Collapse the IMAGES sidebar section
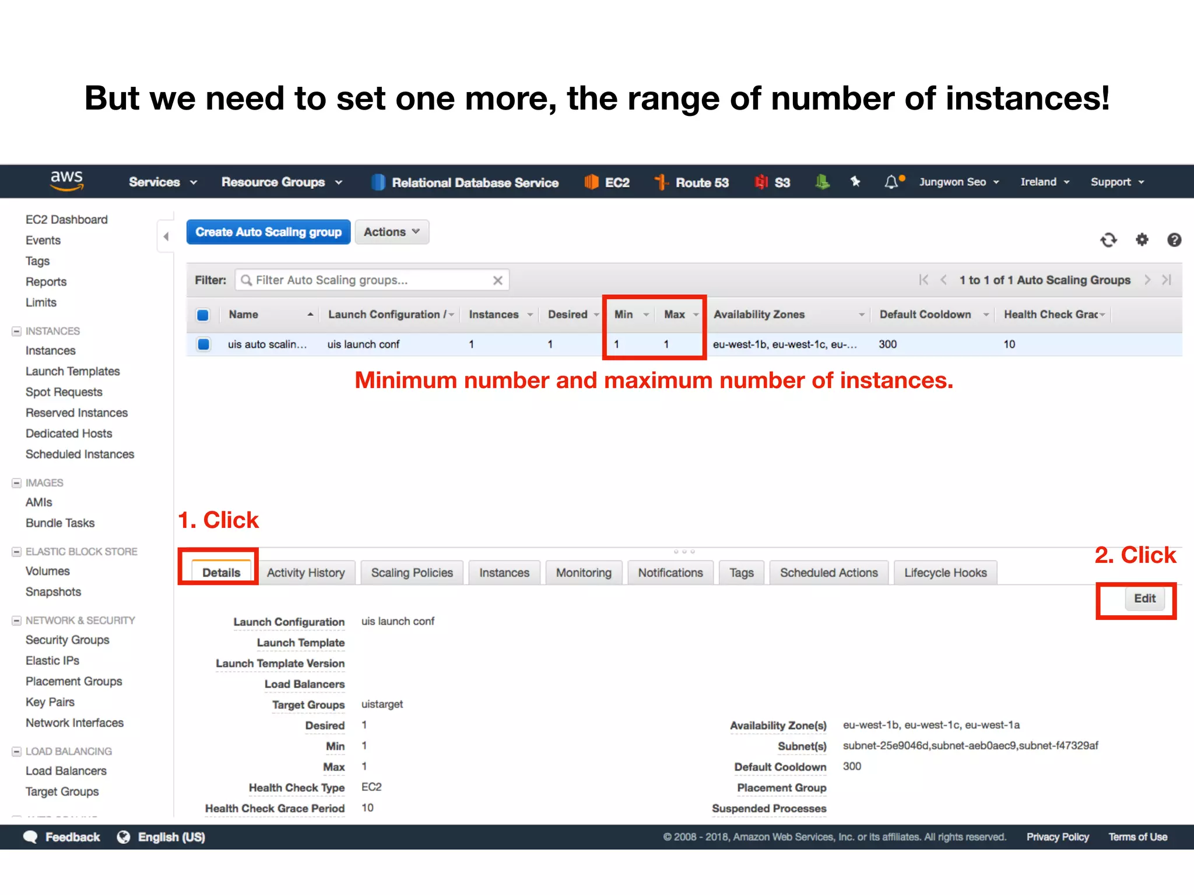 [16, 483]
